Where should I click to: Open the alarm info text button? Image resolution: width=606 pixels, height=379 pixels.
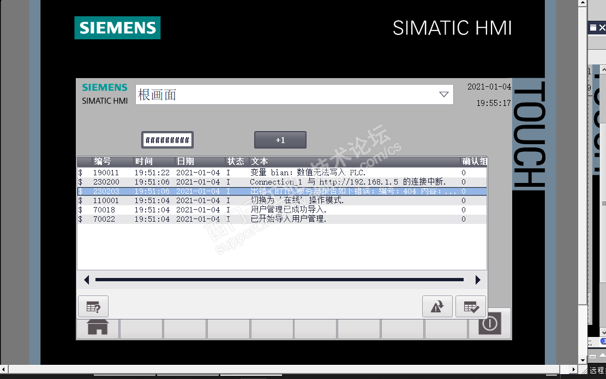[x=93, y=306]
